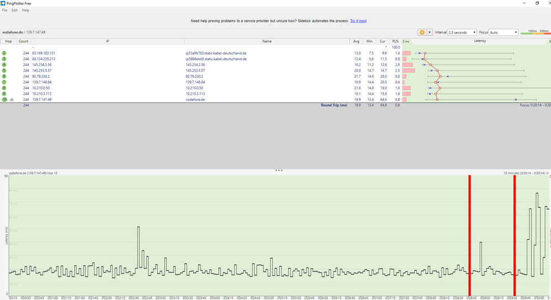Click the hop 2 green circle icon
The height and width of the screenshot is (300, 551).
4,53
